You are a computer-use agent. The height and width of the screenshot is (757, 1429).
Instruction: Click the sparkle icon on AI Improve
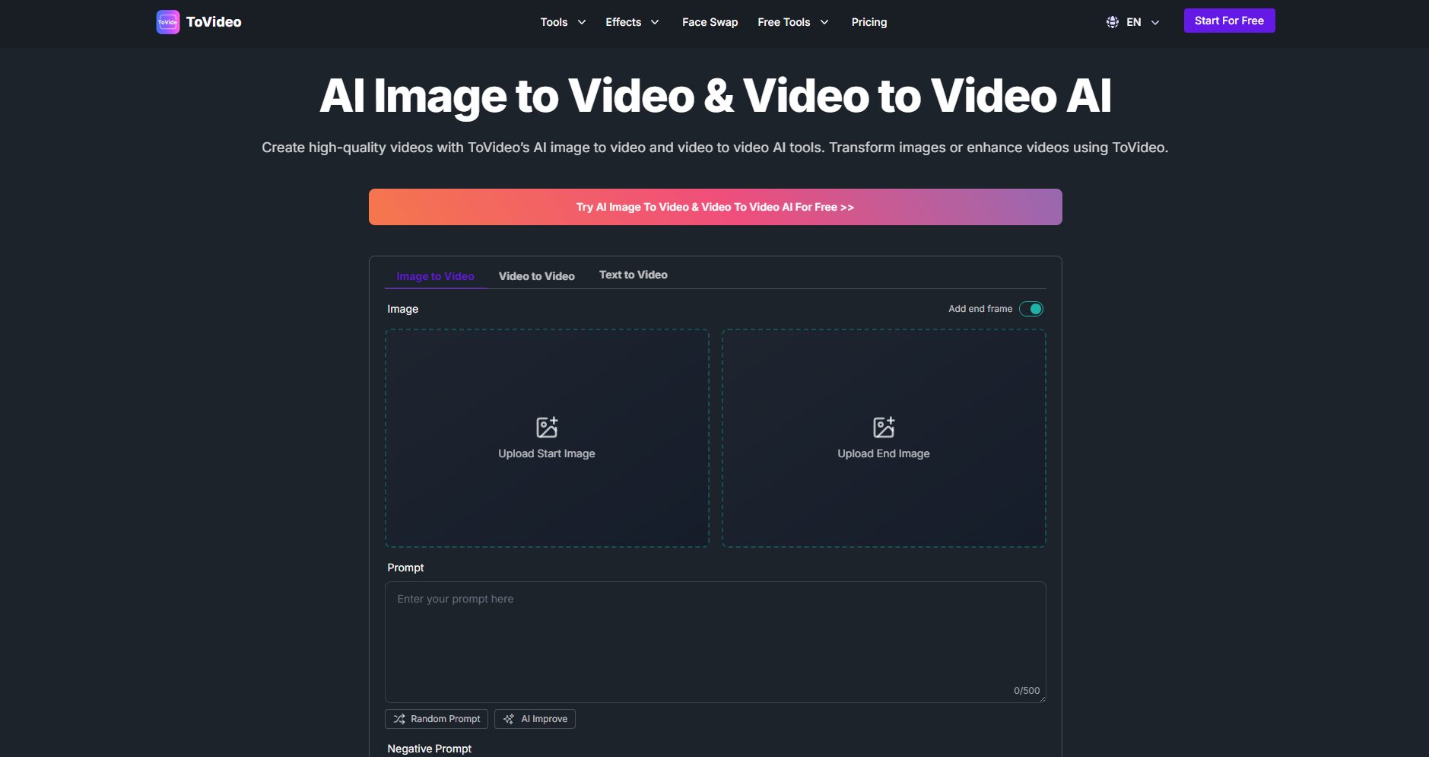click(x=509, y=719)
